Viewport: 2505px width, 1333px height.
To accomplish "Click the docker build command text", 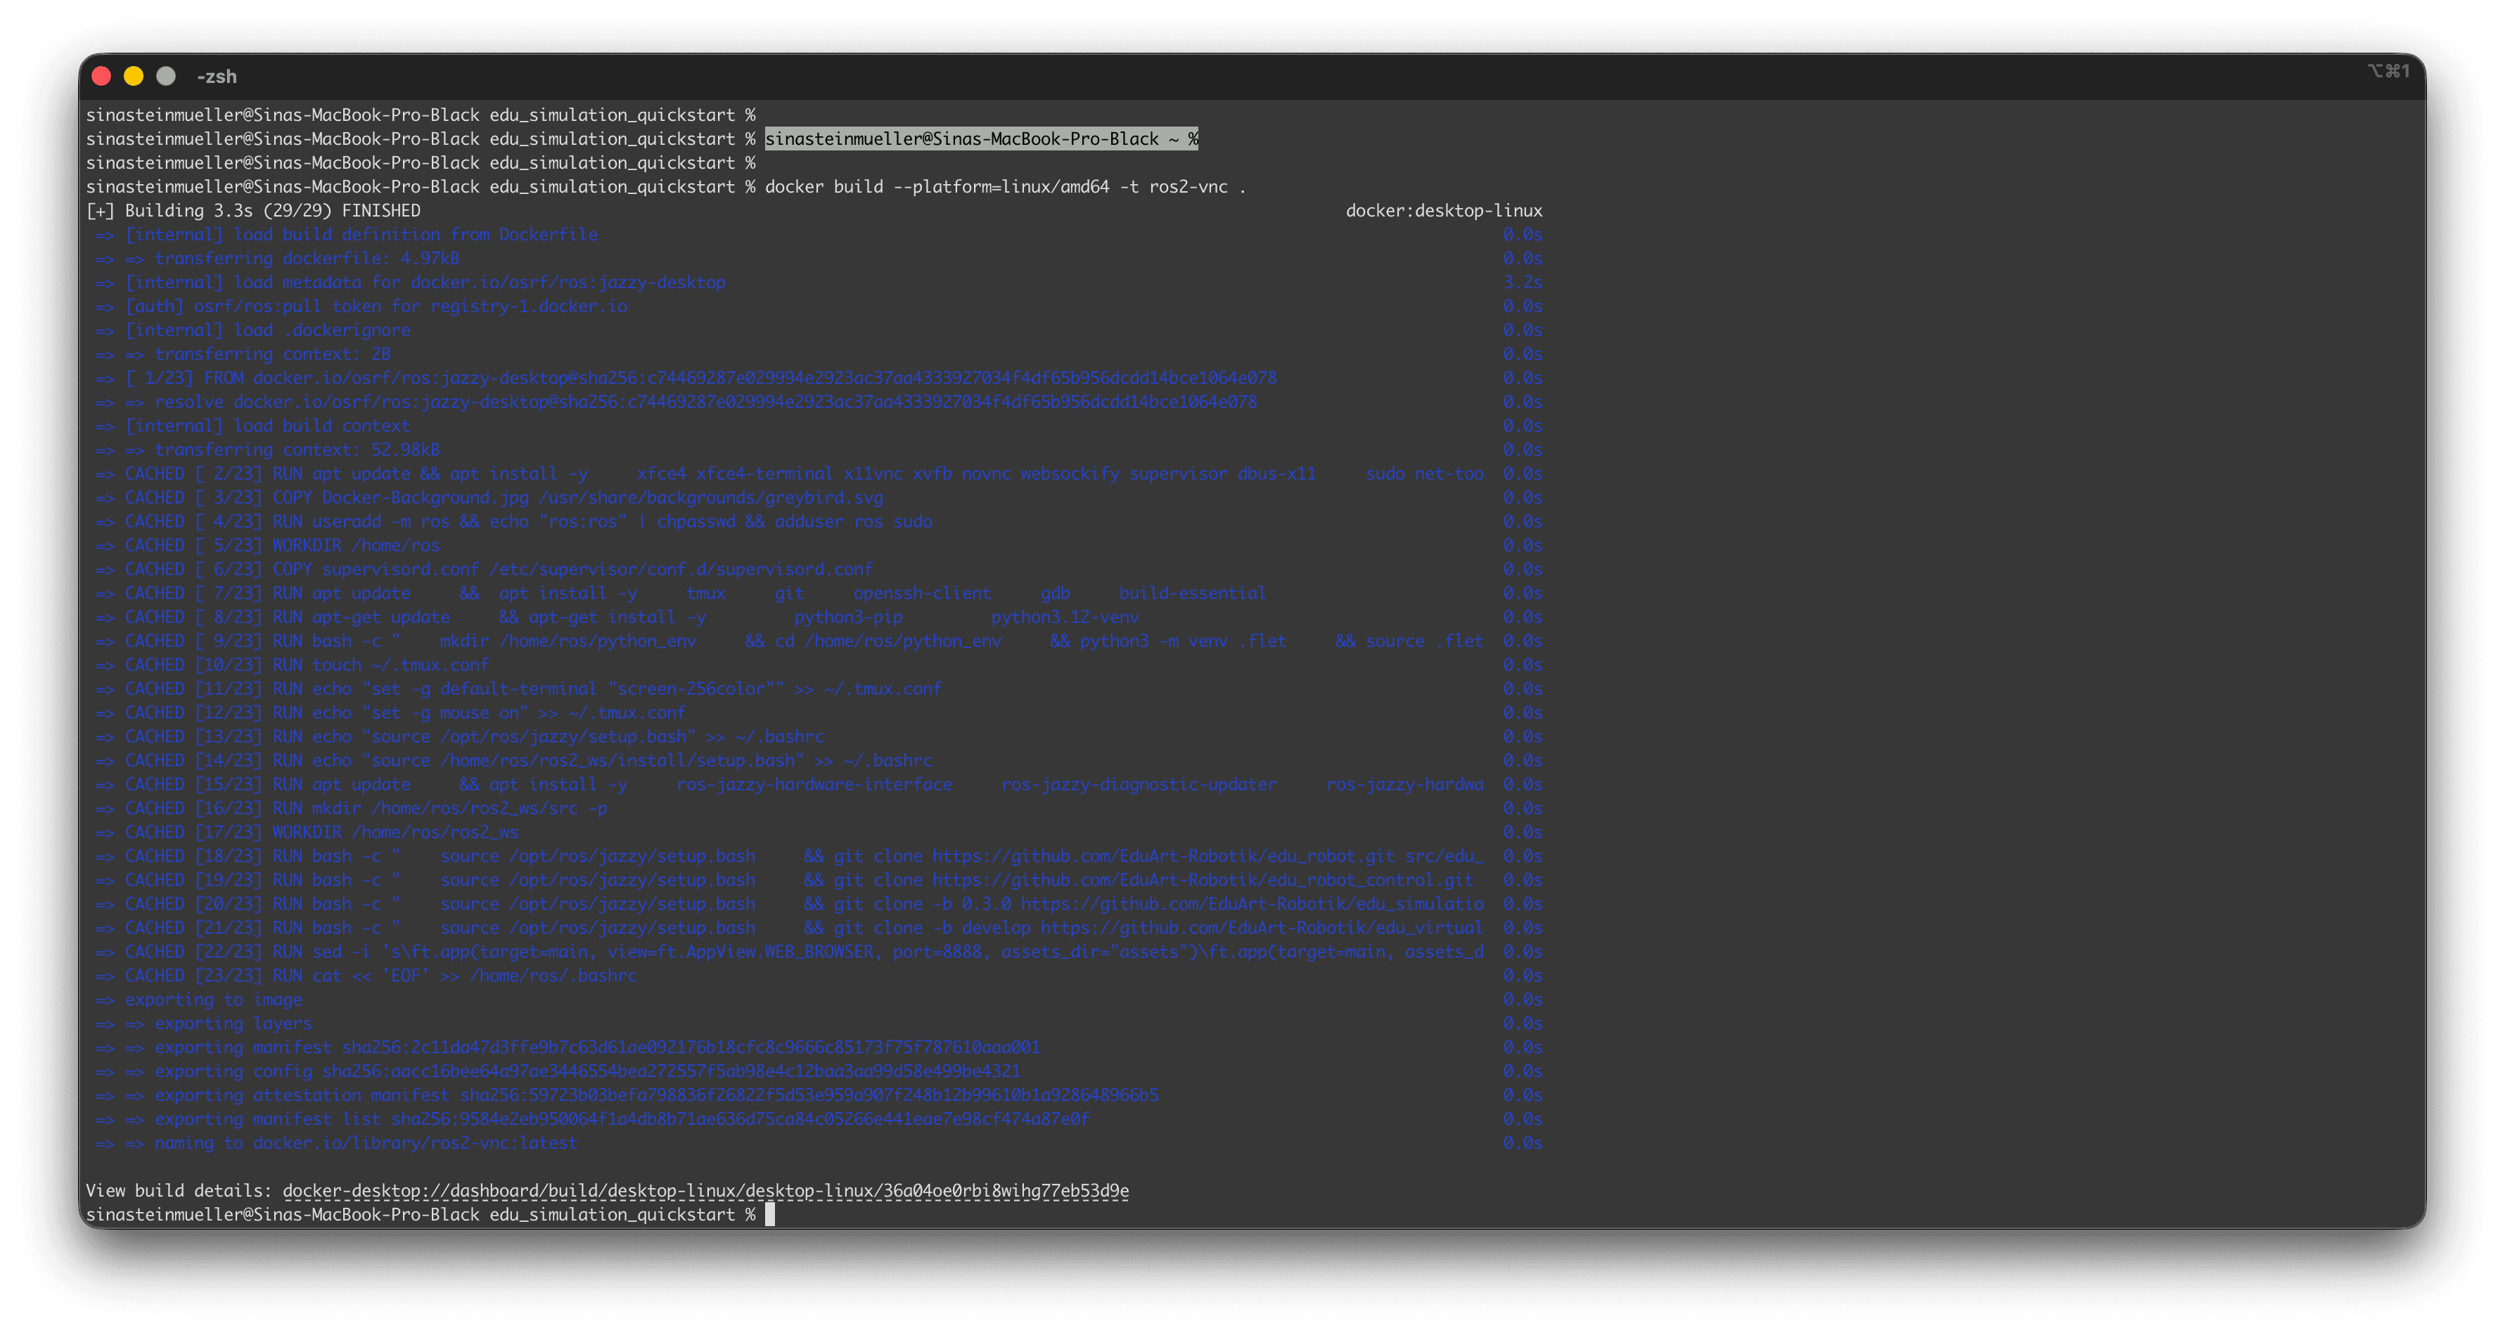I will tap(1004, 187).
